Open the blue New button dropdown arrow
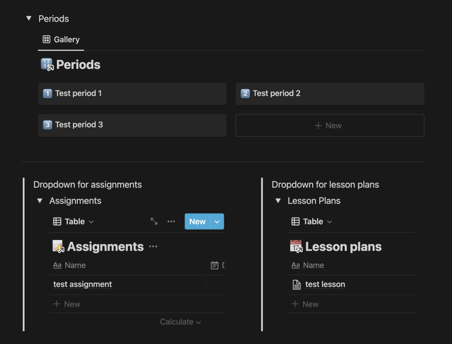The height and width of the screenshot is (344, 452). tap(217, 222)
